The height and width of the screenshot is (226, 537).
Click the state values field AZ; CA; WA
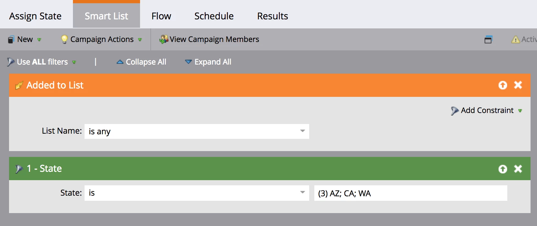coord(411,193)
